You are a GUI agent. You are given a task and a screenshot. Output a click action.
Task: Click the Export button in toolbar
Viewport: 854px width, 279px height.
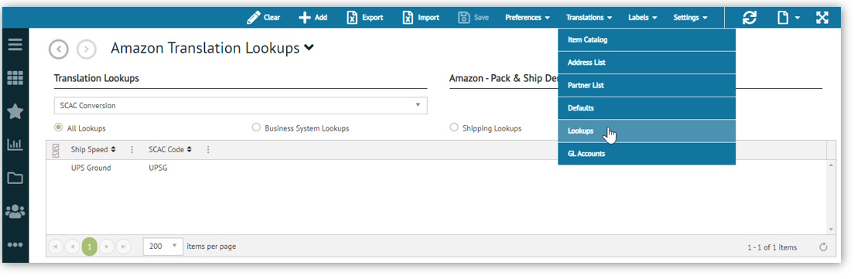[365, 18]
